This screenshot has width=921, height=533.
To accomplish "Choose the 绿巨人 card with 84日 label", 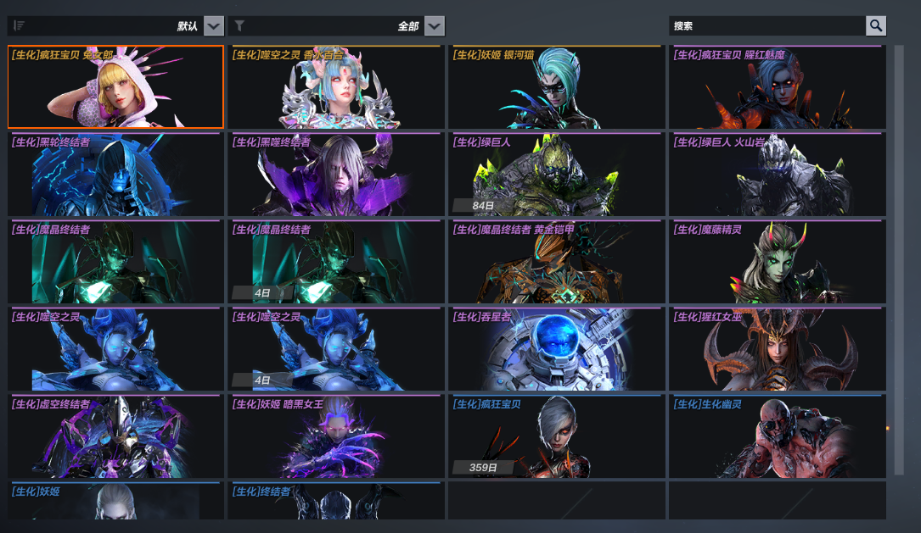I will 557,175.
